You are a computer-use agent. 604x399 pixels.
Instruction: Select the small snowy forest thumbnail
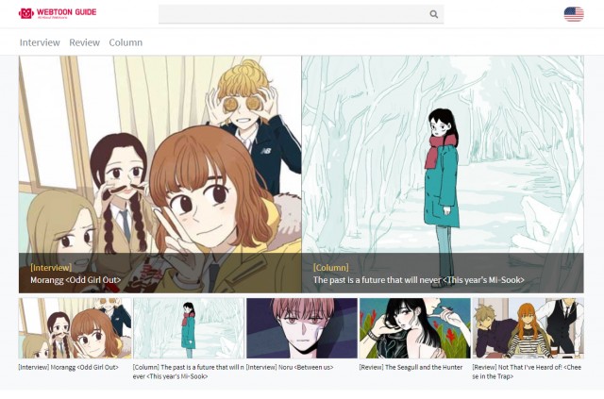189,328
